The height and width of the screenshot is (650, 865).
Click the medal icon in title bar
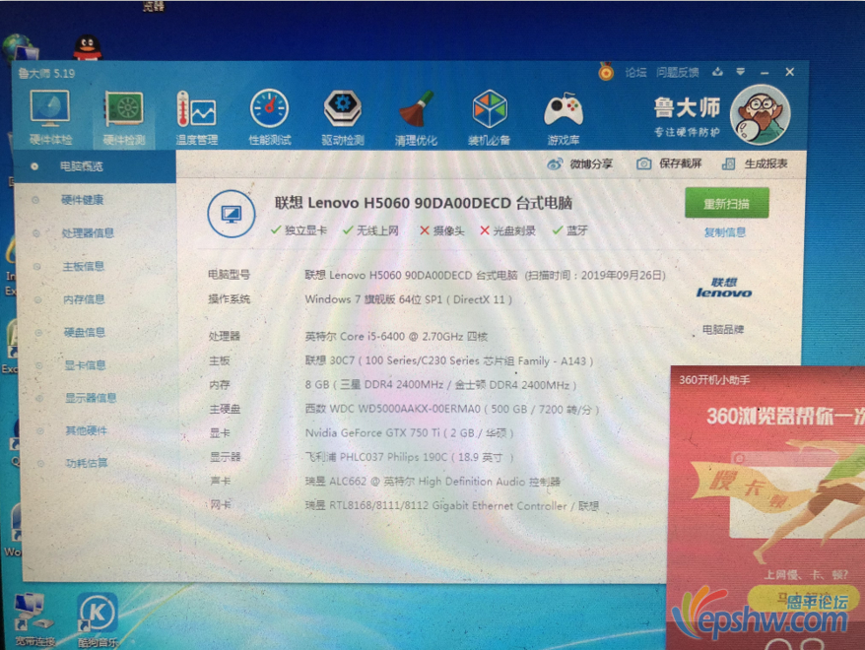pyautogui.click(x=606, y=72)
